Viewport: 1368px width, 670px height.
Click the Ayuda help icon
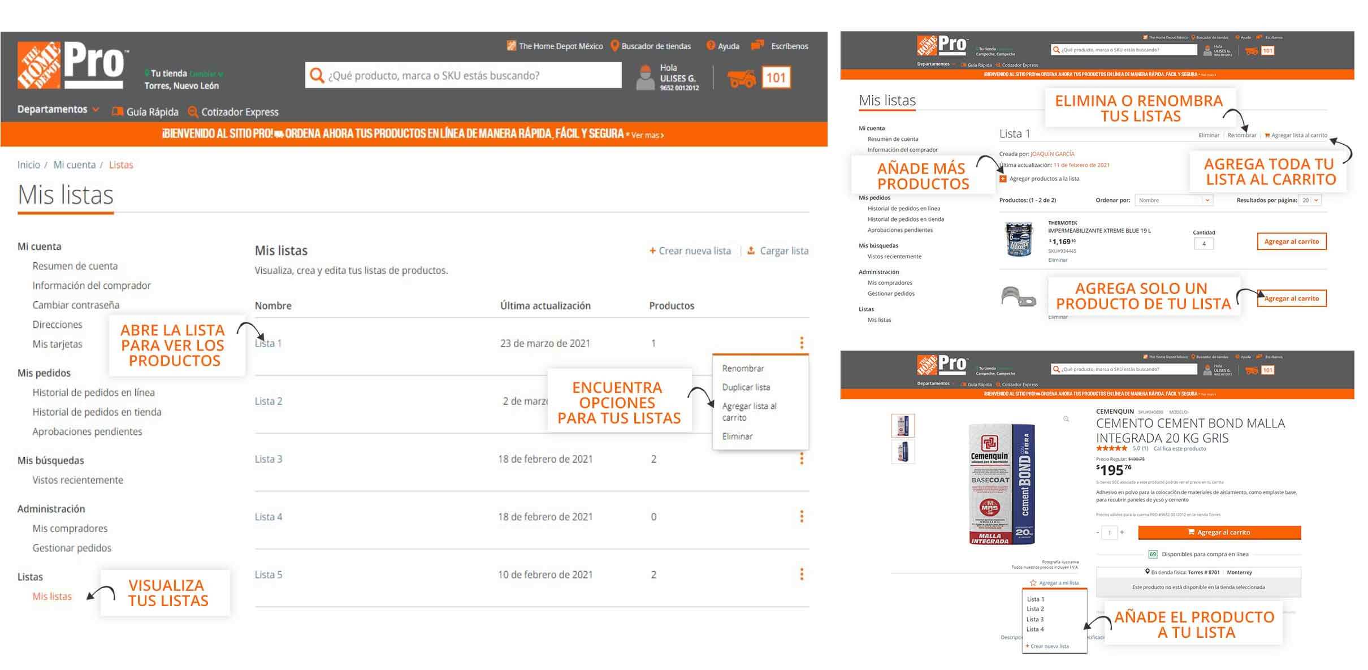[x=709, y=46]
